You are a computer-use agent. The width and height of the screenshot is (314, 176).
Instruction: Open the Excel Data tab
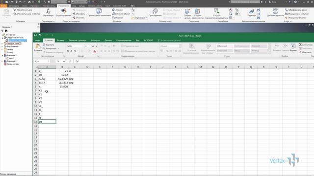click(108, 40)
